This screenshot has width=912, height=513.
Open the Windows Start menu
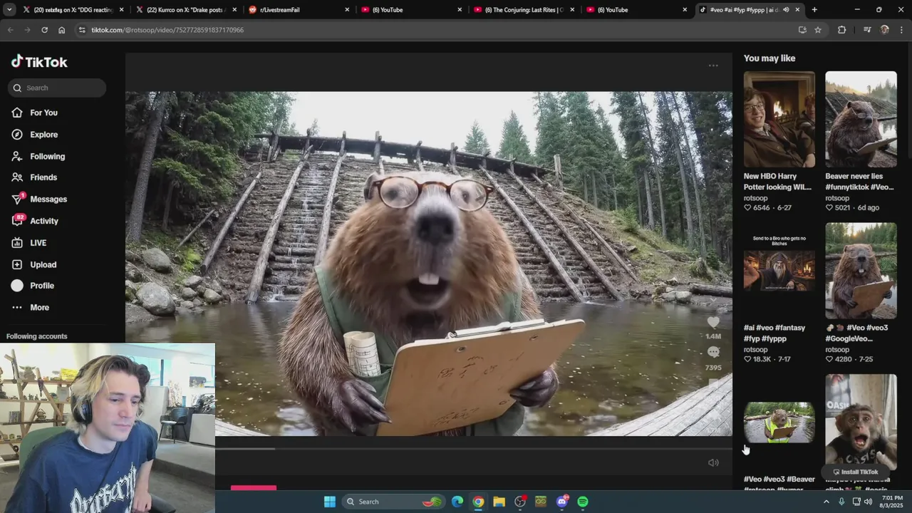[x=329, y=502]
